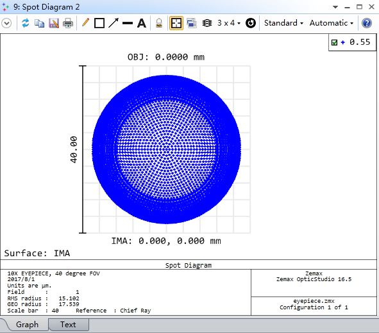
Task: Select the rectangle annotation tool
Action: pos(99,24)
